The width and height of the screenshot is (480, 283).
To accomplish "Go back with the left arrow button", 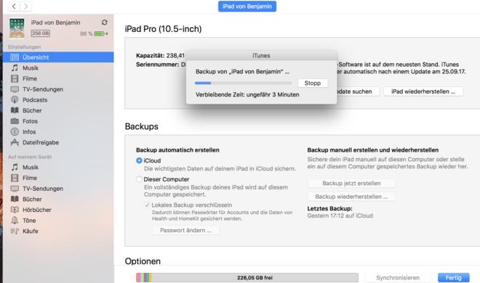I will pyautogui.click(x=14, y=7).
